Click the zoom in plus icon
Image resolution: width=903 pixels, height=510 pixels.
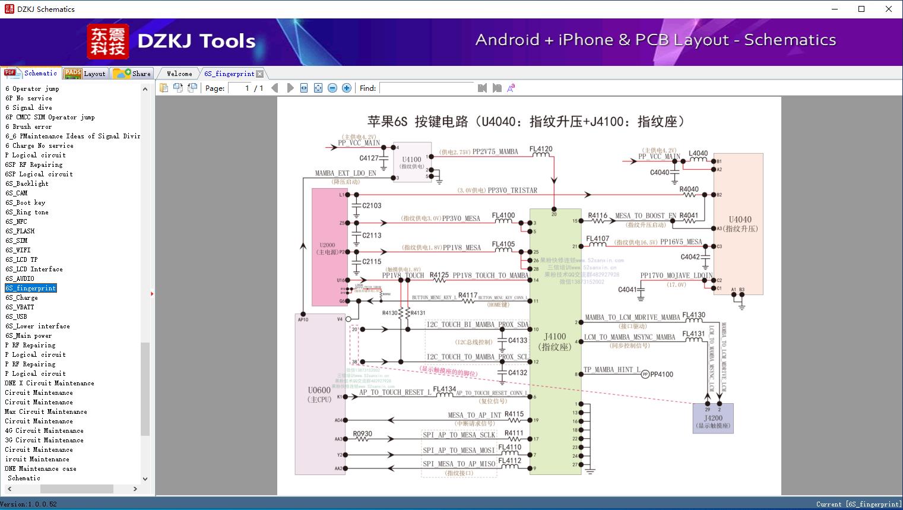347,88
